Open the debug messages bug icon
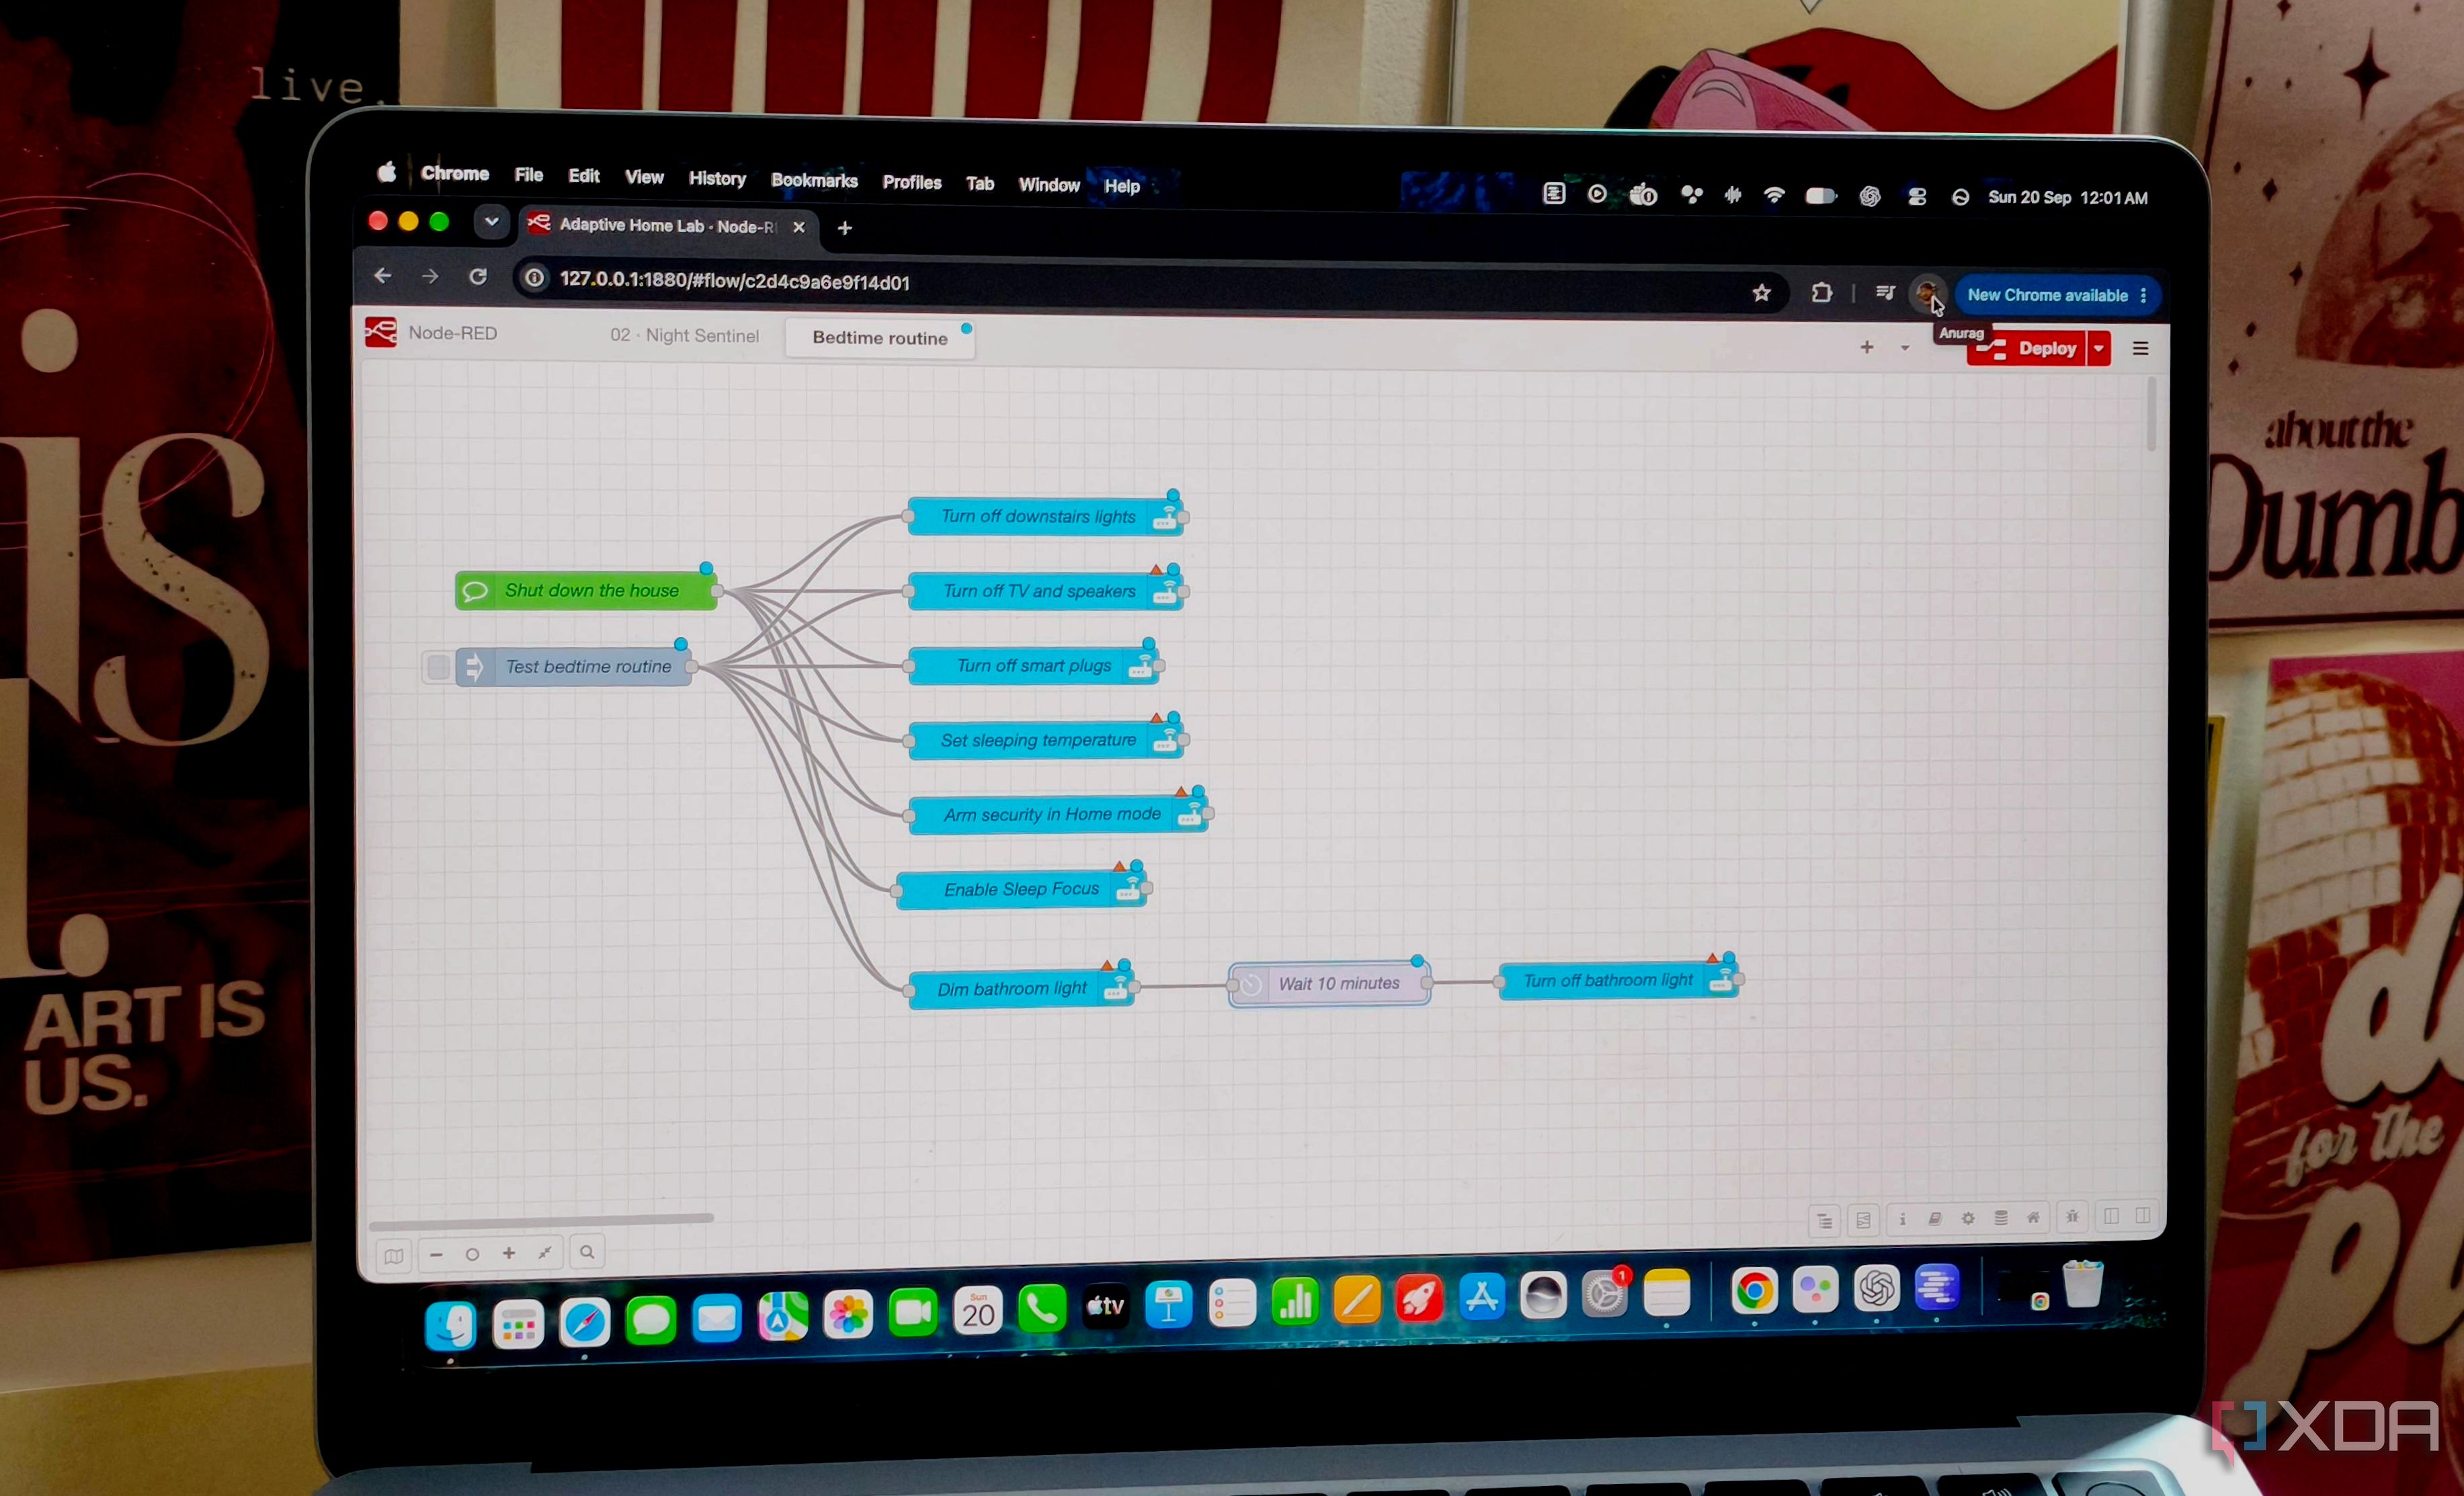The width and height of the screenshot is (2464, 1496). coord(2072,1216)
